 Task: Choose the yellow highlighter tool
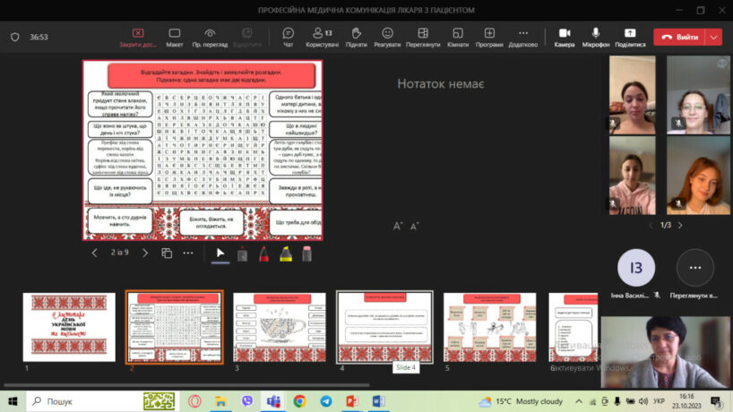[286, 253]
